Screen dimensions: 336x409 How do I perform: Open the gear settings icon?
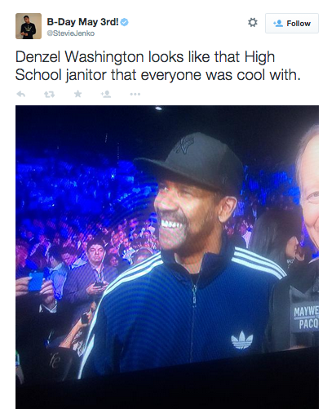[253, 23]
